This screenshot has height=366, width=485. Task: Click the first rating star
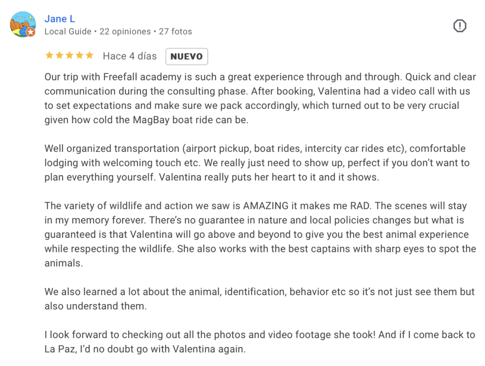click(x=49, y=56)
